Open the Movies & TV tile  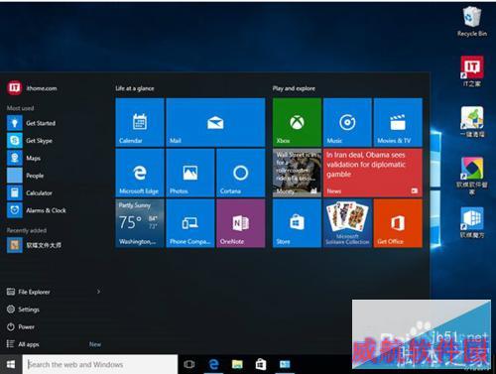[398, 122]
